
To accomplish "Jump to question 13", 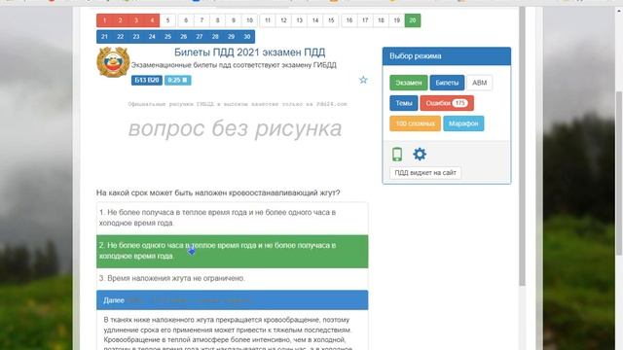I will coord(299,20).
